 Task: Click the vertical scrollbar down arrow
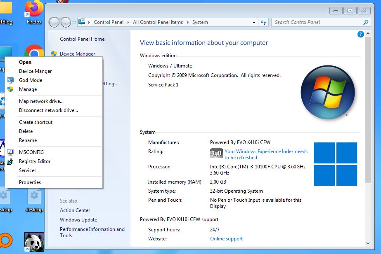click(x=368, y=243)
